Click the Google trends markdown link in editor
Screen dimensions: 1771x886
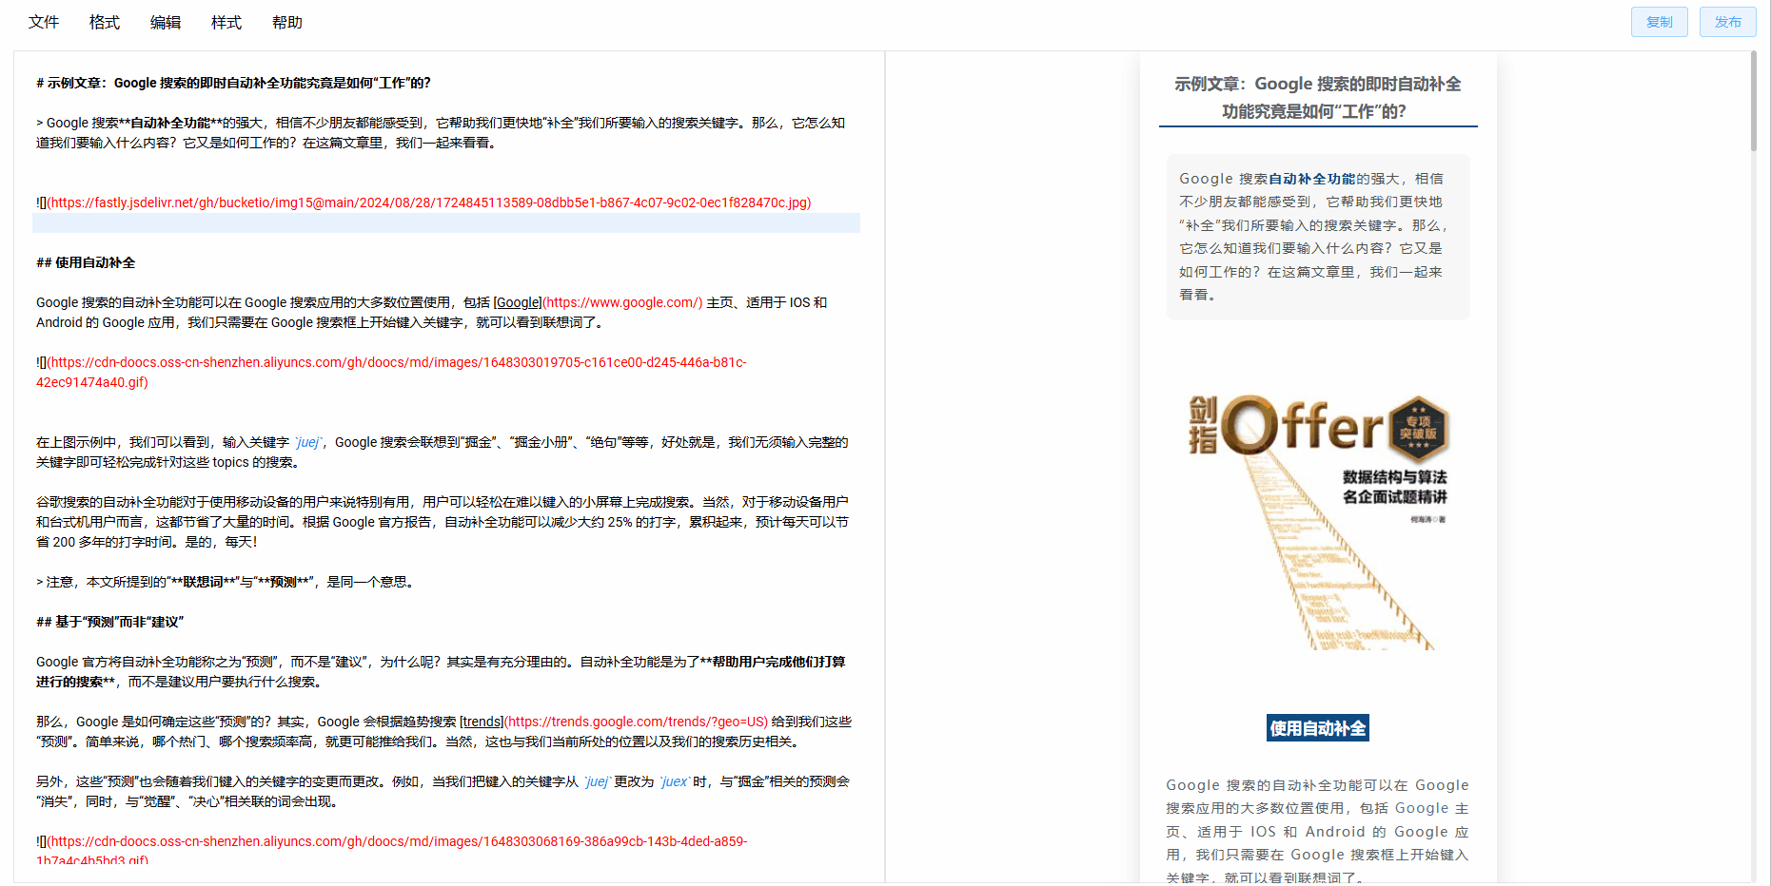coord(614,722)
